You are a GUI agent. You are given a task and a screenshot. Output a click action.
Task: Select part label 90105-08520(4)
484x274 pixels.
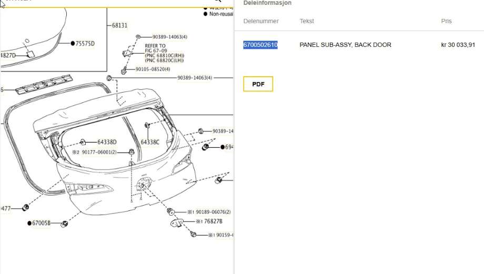[x=153, y=69]
